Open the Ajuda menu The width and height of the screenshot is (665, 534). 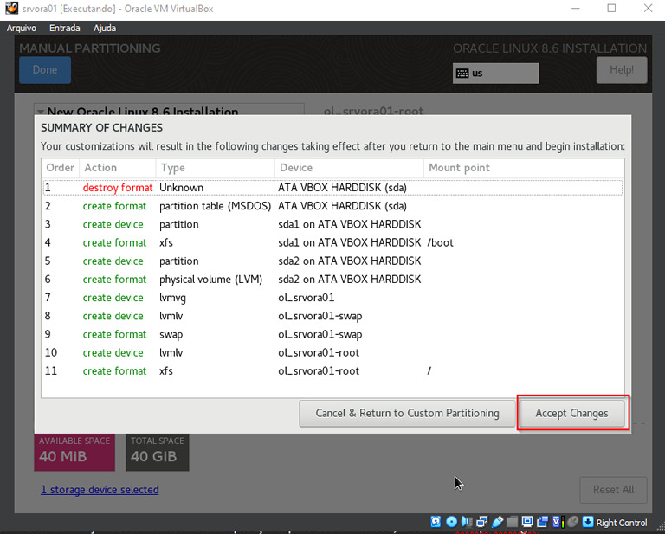click(x=104, y=28)
